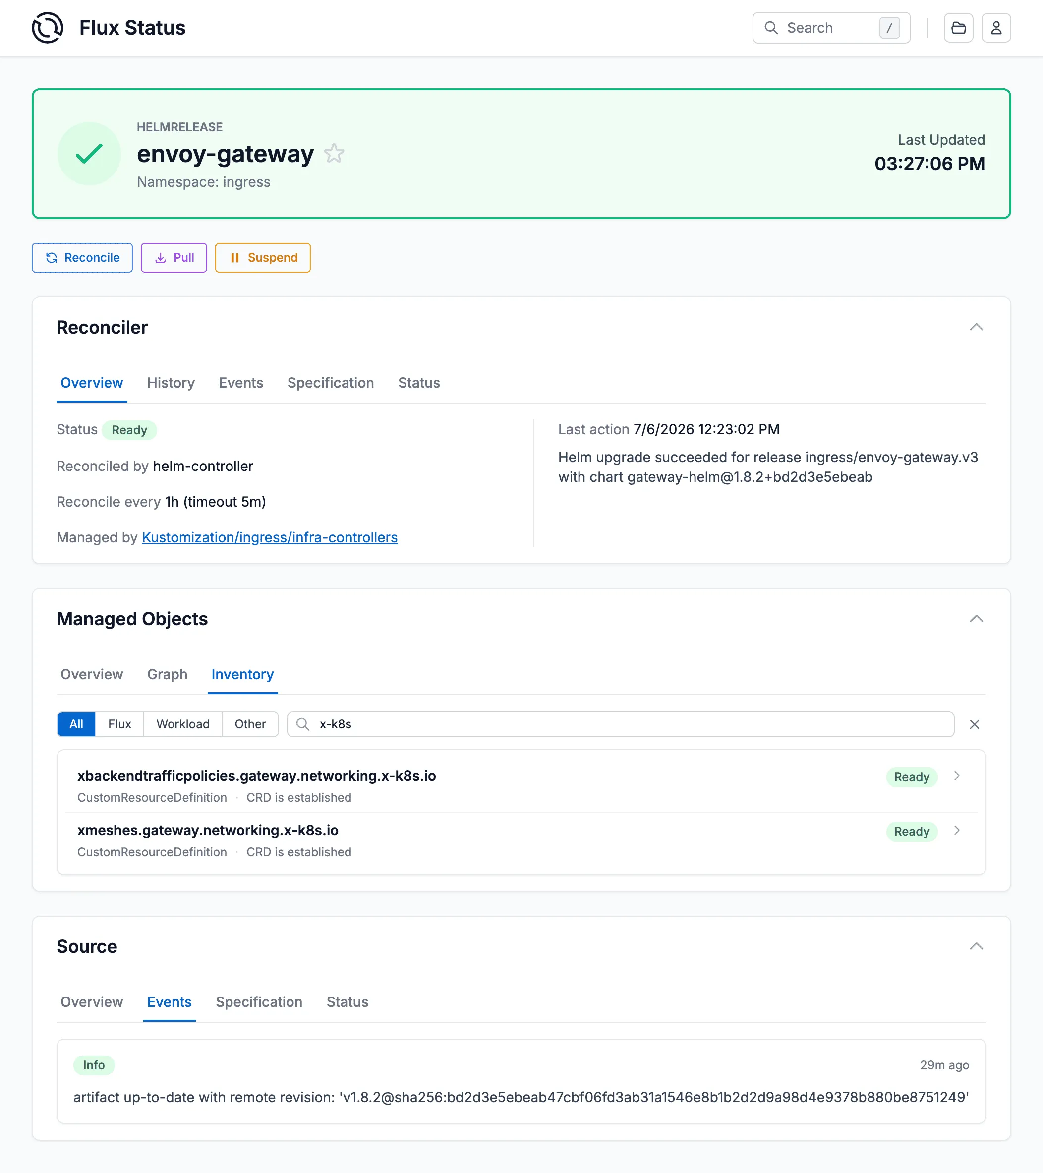Open the Managed Objects Graph tab

pos(167,674)
